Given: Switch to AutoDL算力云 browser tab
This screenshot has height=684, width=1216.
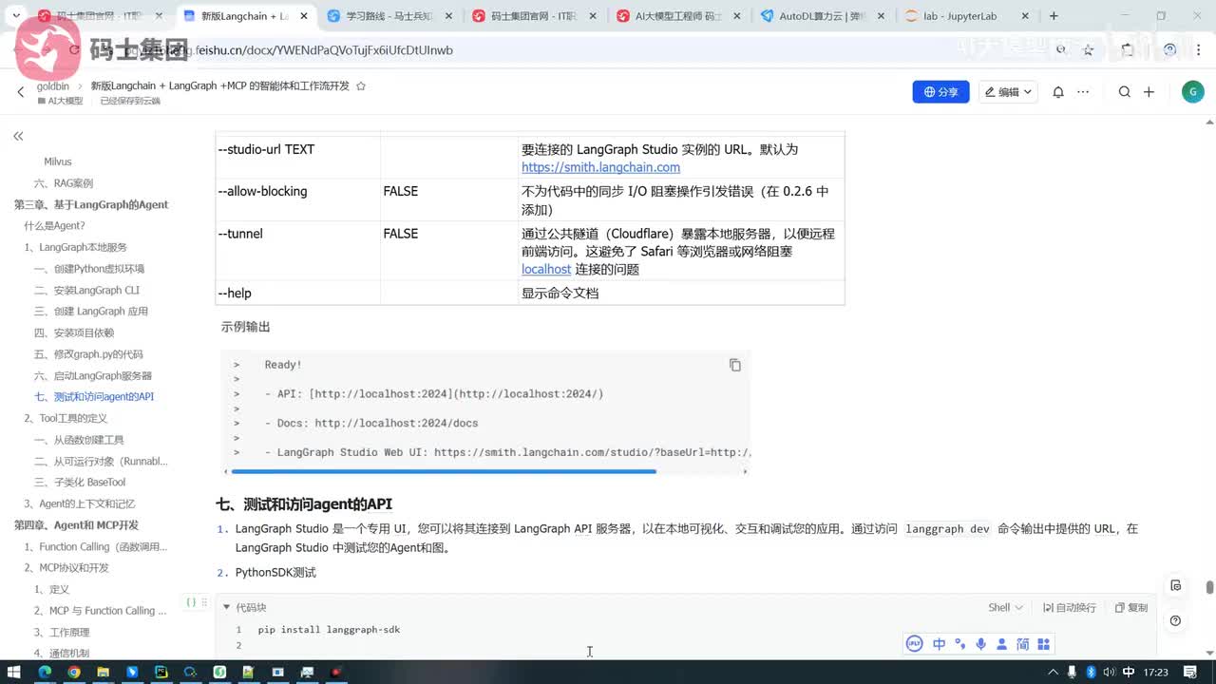Looking at the screenshot, I should tap(822, 16).
